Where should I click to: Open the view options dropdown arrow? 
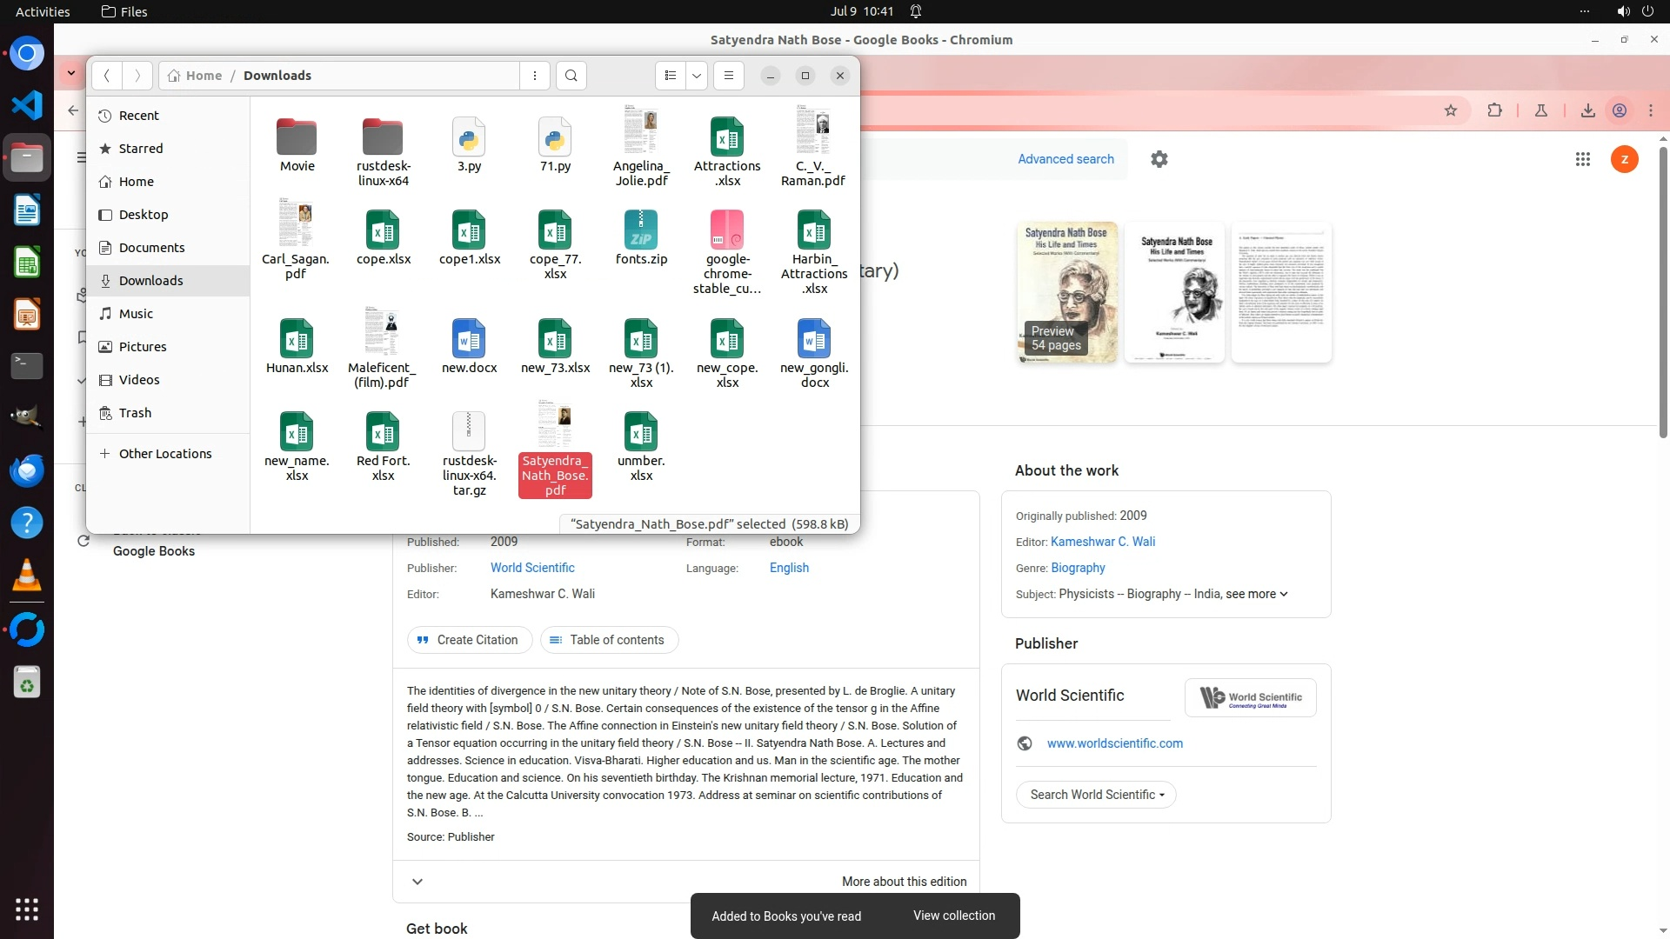(697, 76)
